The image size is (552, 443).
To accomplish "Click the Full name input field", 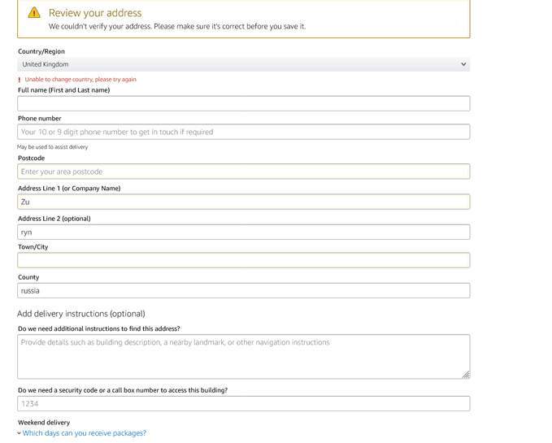I will (243, 103).
